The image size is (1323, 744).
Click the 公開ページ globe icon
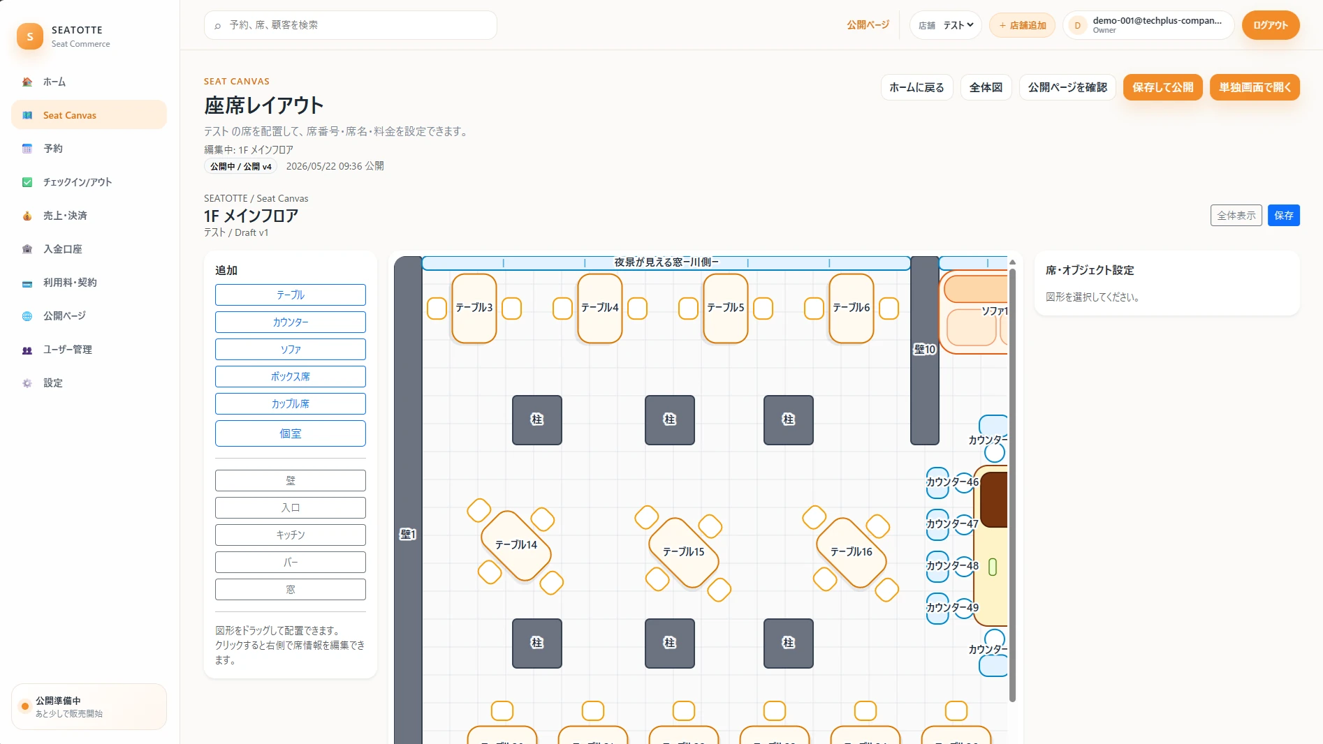(27, 316)
